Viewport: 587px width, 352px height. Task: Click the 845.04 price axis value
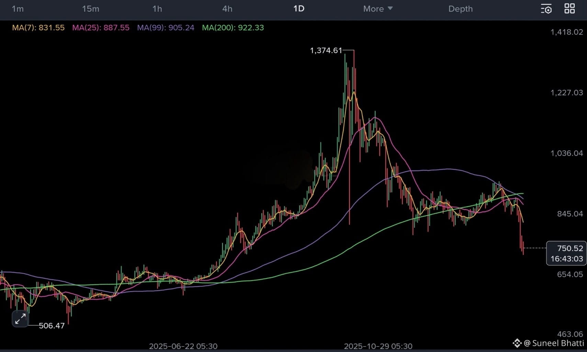pyautogui.click(x=570, y=214)
